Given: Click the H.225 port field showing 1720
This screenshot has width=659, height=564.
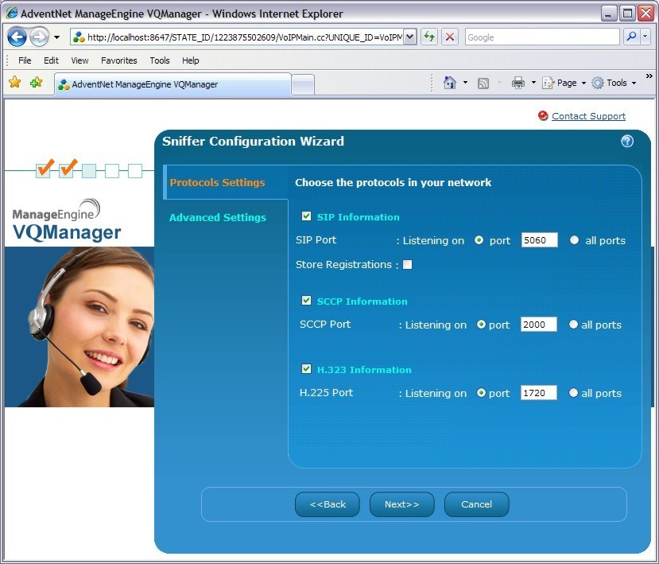Looking at the screenshot, I should click(x=538, y=393).
